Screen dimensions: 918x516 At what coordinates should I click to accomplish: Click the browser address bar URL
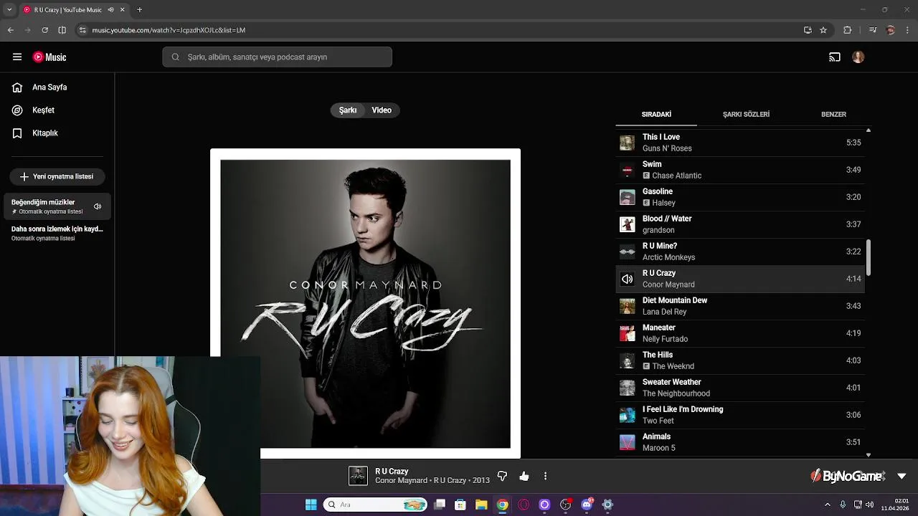169,30
